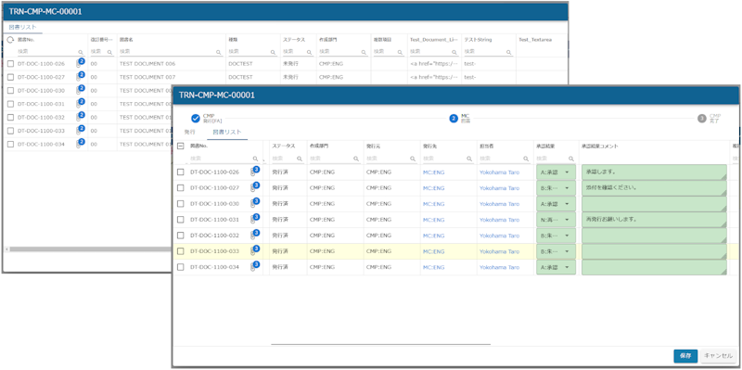Viewport: 742px width, 370px height.
Task: Open MC:ENG link in DT-DOC-1100-026 row
Action: tap(433, 172)
